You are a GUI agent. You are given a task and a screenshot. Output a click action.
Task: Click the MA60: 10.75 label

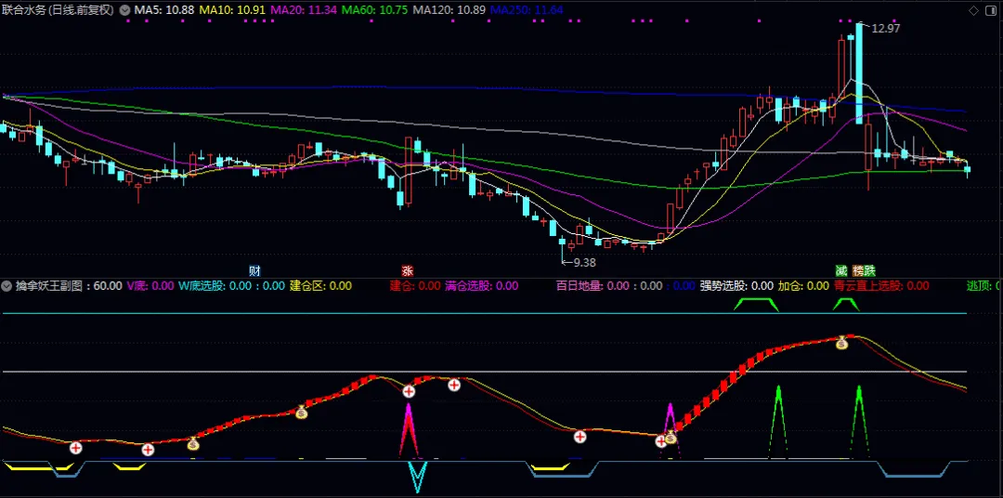coord(373,10)
